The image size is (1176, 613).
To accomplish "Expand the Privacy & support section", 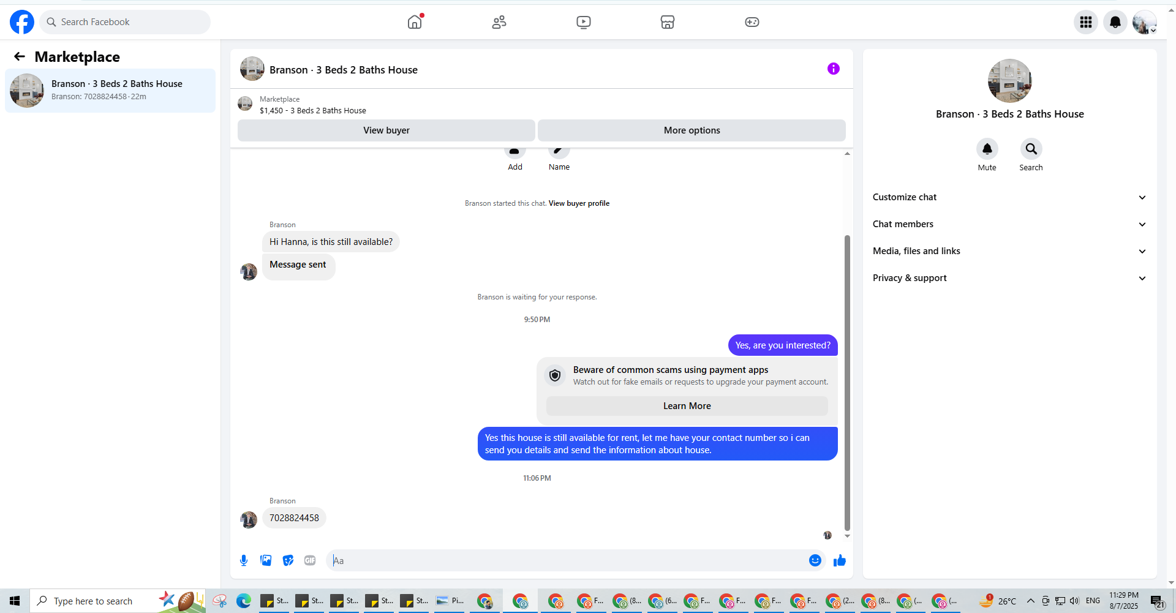I will (x=1010, y=278).
